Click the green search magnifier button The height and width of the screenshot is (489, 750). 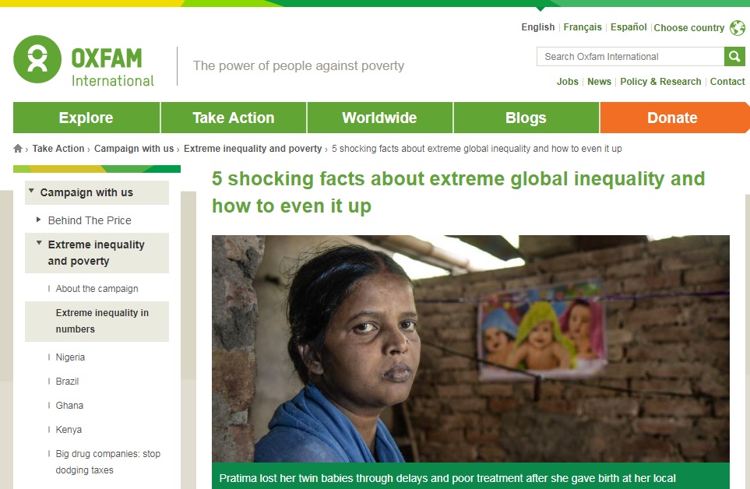(x=734, y=56)
